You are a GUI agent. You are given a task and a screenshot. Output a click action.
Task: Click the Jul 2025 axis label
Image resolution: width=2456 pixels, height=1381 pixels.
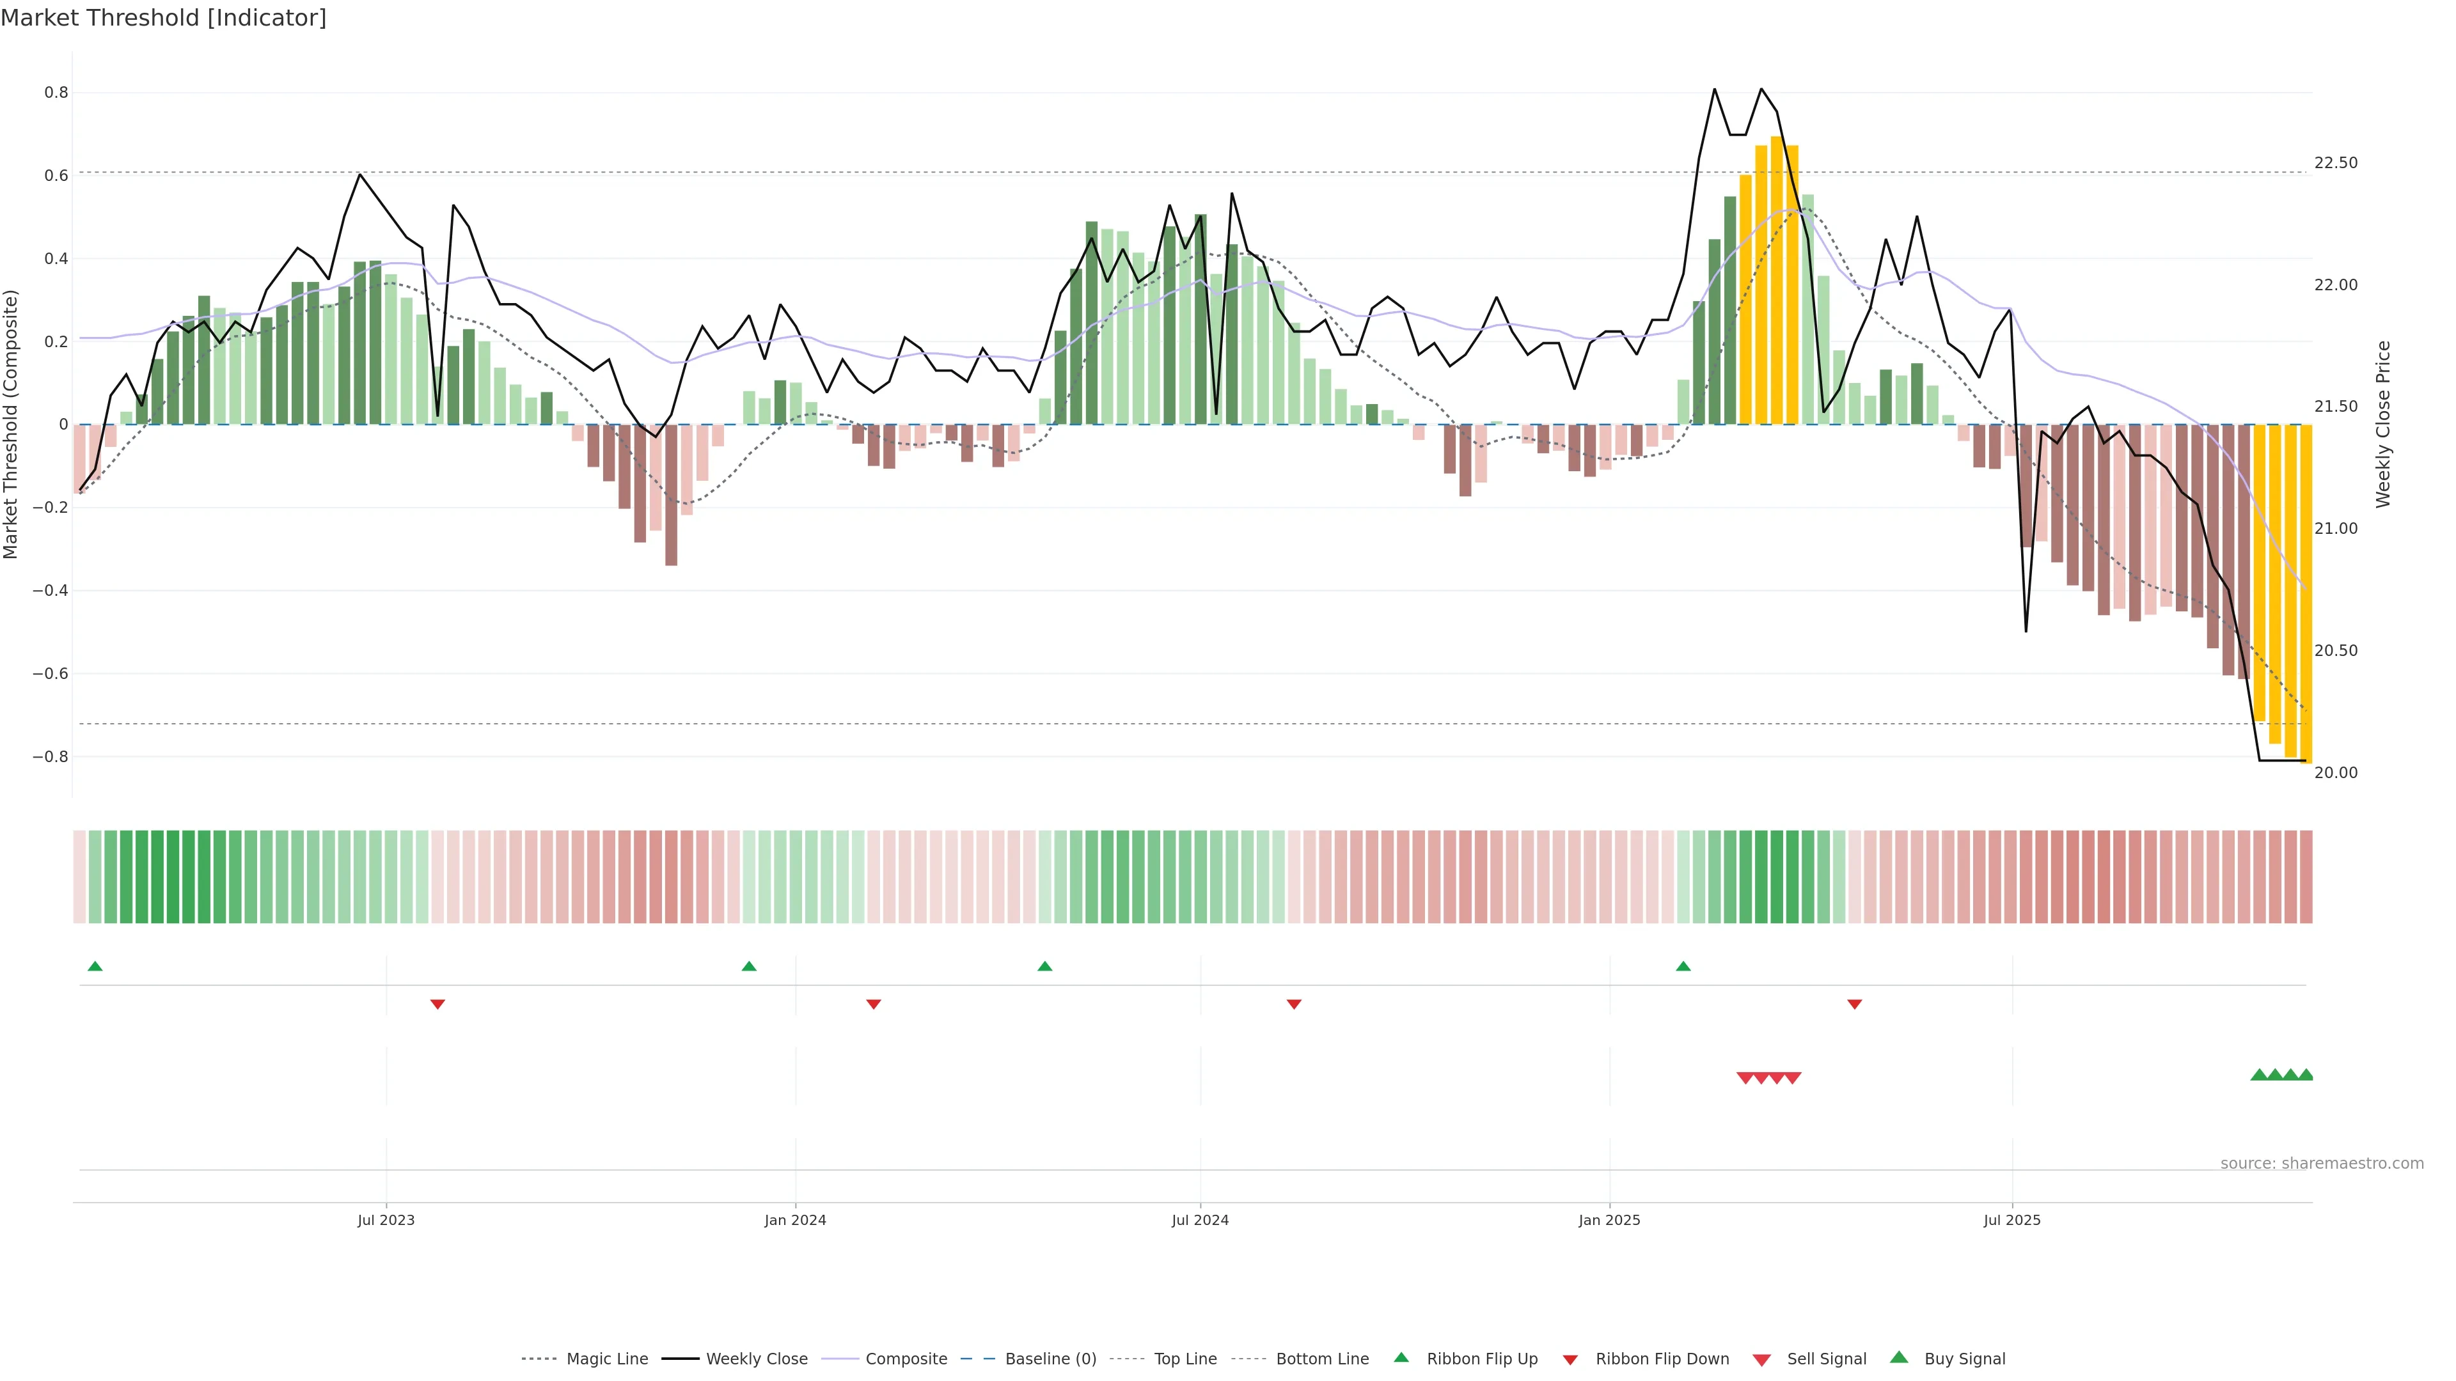tap(2011, 1220)
